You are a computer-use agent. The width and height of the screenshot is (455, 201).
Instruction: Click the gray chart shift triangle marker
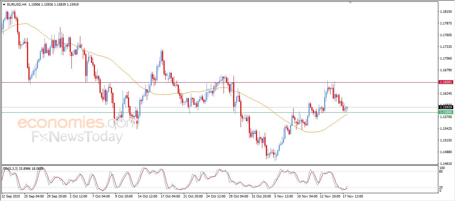coord(350,3)
